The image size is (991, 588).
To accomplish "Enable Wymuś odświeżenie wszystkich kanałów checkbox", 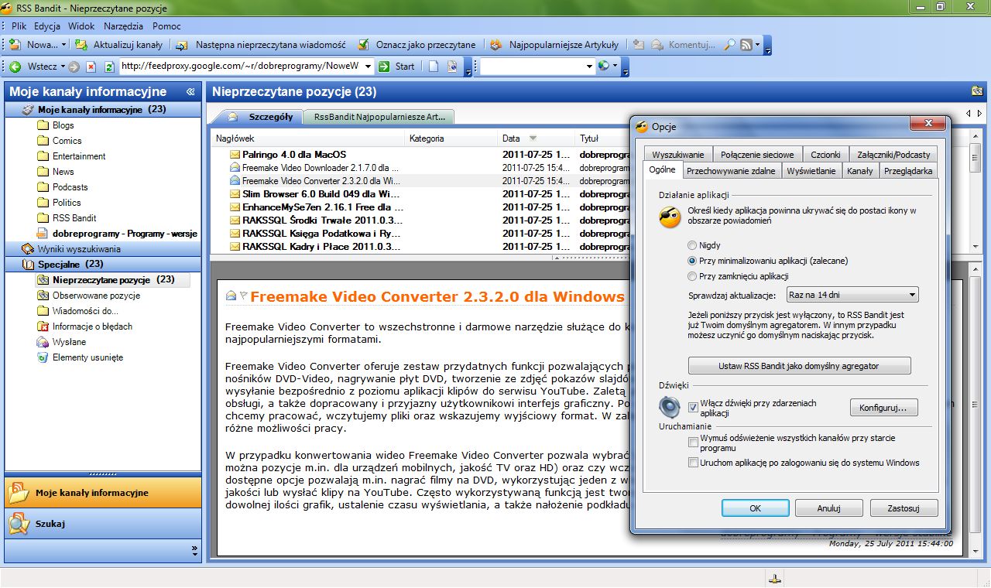I will click(693, 443).
